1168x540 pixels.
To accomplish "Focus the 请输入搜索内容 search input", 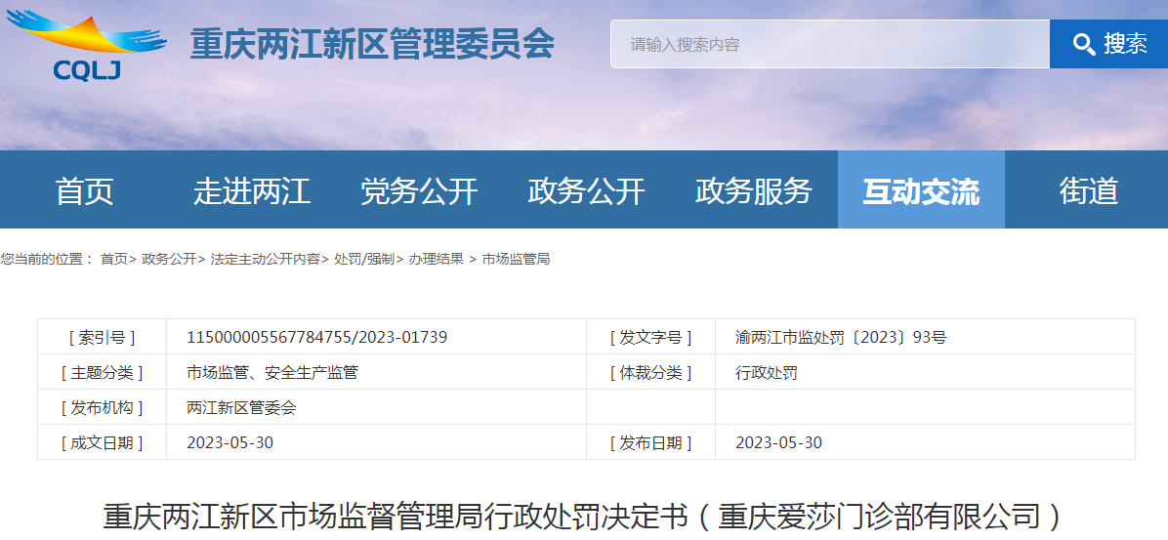I will tap(830, 44).
